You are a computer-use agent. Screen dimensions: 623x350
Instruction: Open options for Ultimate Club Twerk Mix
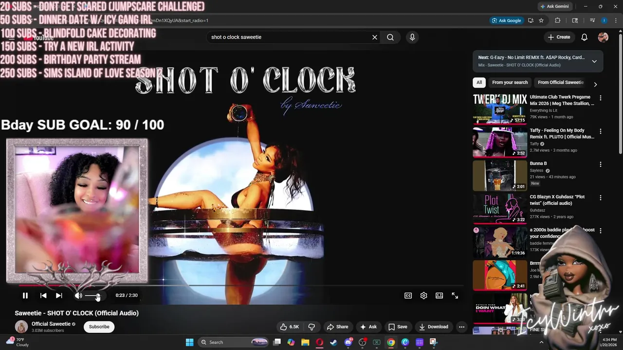[x=601, y=98]
